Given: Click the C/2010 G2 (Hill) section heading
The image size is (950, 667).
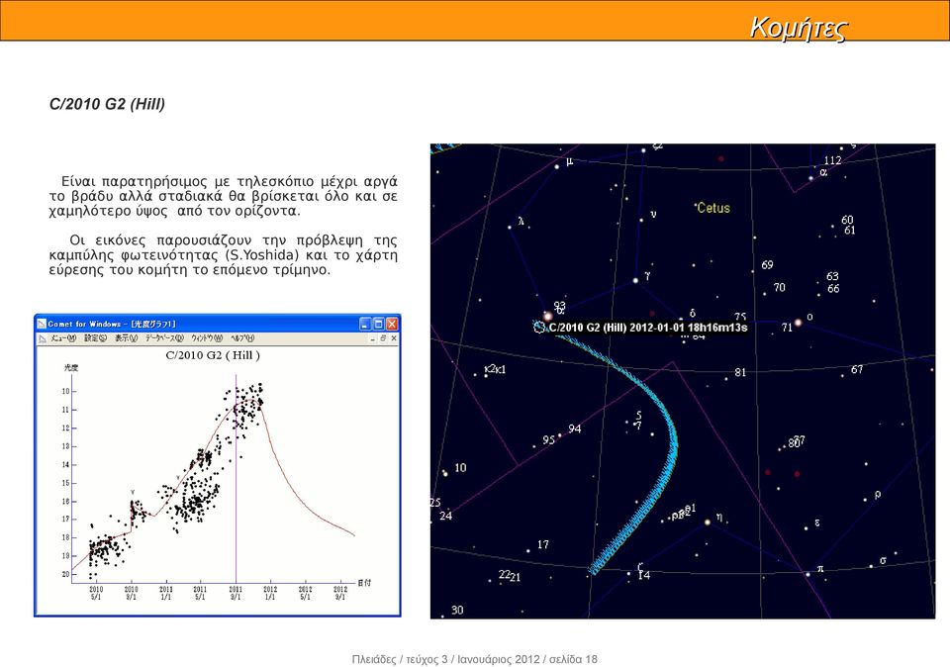Looking at the screenshot, I should tap(107, 104).
